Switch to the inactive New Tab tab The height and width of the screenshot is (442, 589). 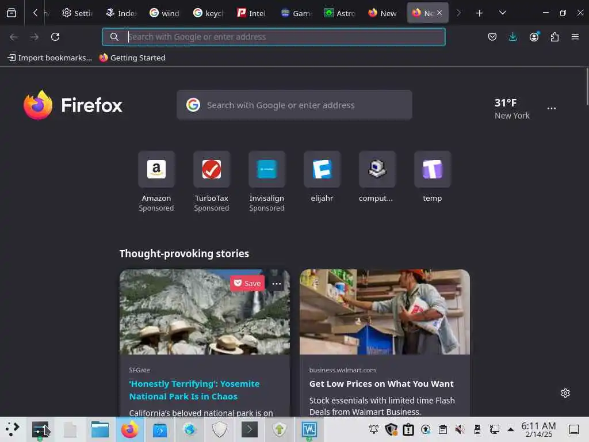[x=383, y=13]
